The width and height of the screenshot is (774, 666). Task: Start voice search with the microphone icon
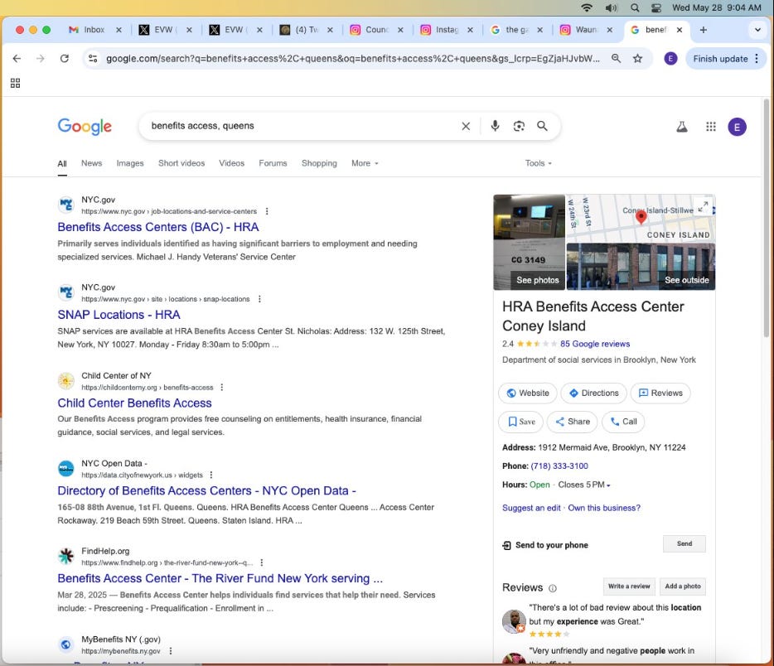click(x=495, y=126)
